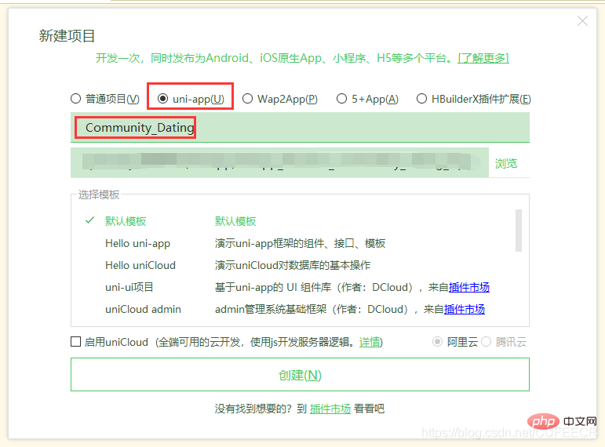Image resolution: width=605 pixels, height=447 pixels.
Task: Select the uni-ui项目 template
Action: tap(129, 287)
